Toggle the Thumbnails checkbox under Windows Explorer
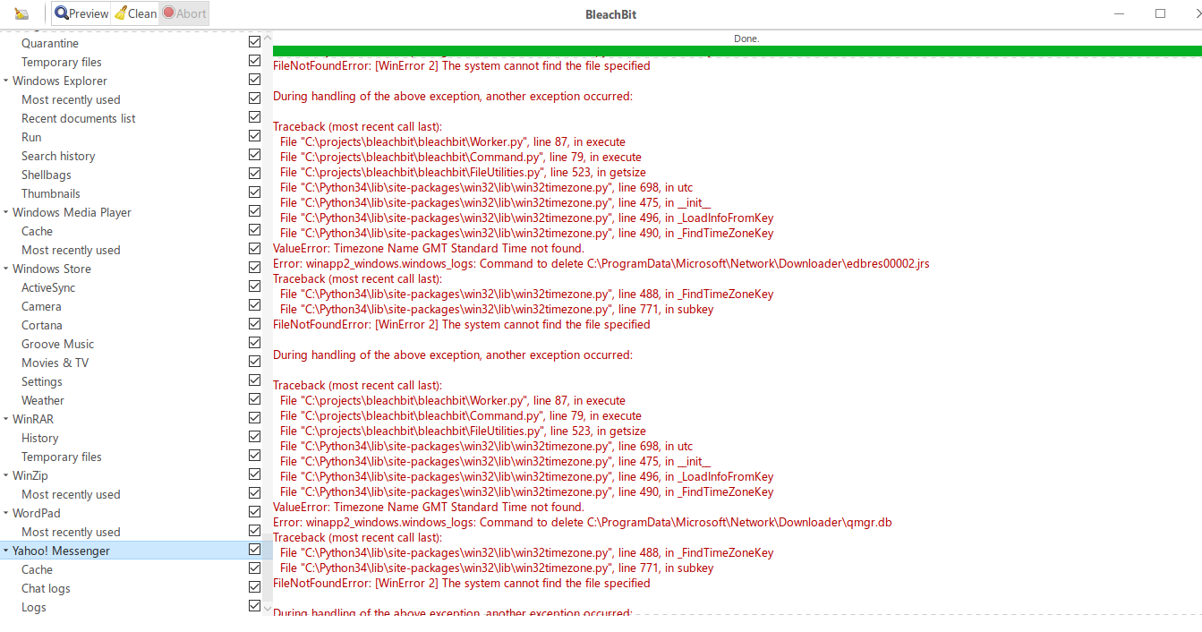This screenshot has width=1202, height=632. (254, 191)
